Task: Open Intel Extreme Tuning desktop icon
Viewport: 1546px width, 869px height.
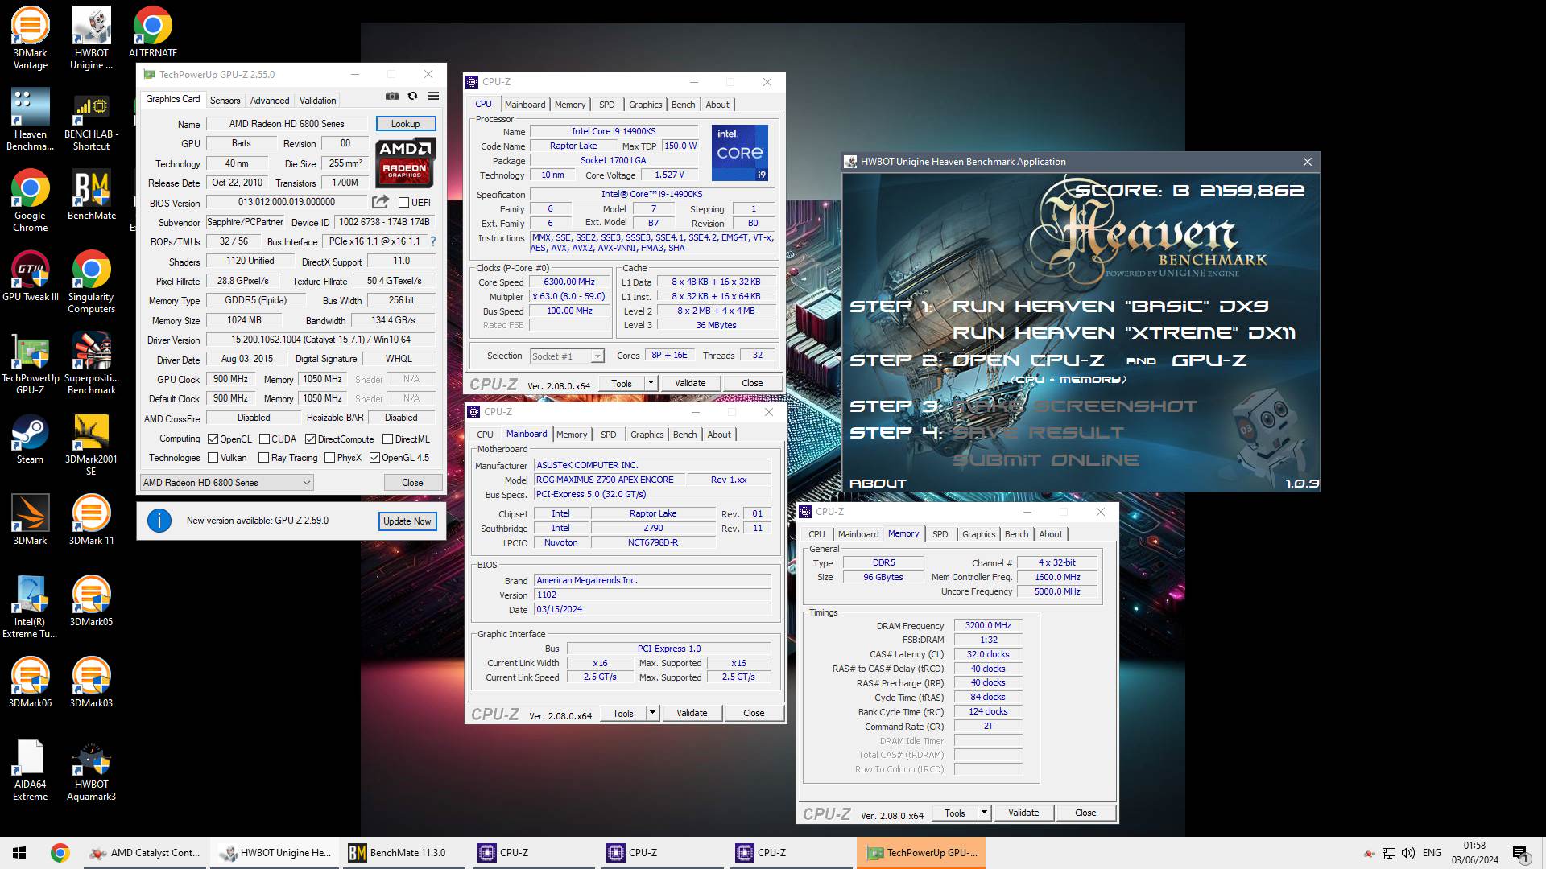Action: pos(30,607)
